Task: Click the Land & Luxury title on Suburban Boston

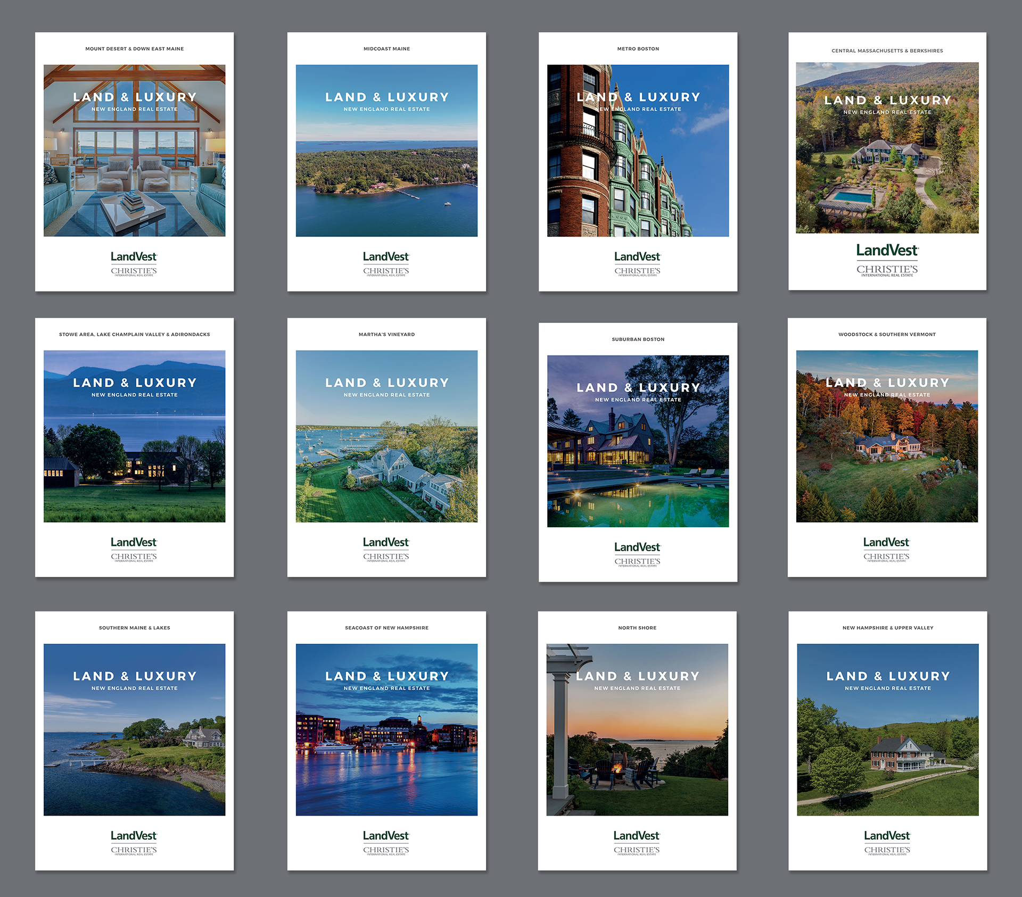Action: (638, 388)
